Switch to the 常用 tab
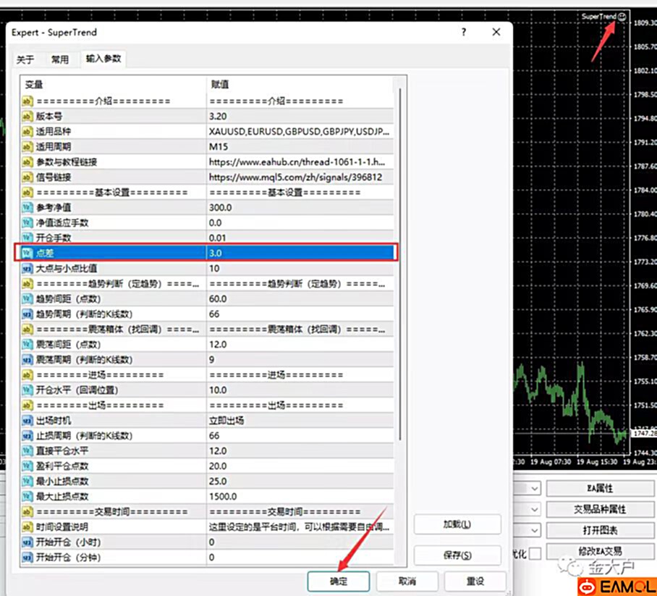The width and height of the screenshot is (657, 596). (60, 59)
